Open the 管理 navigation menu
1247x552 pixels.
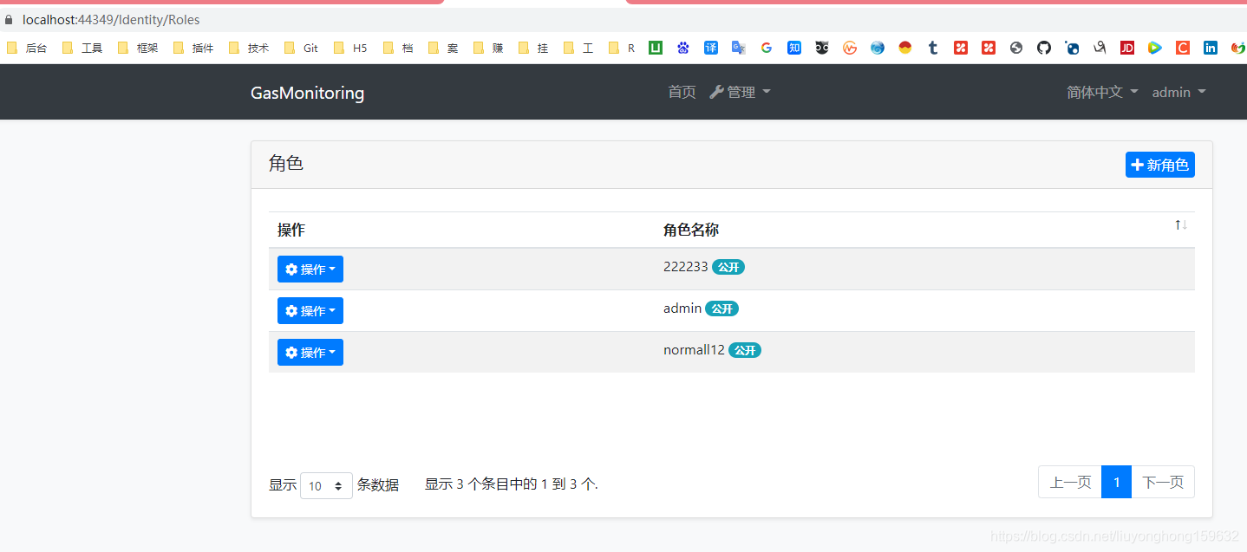click(740, 92)
